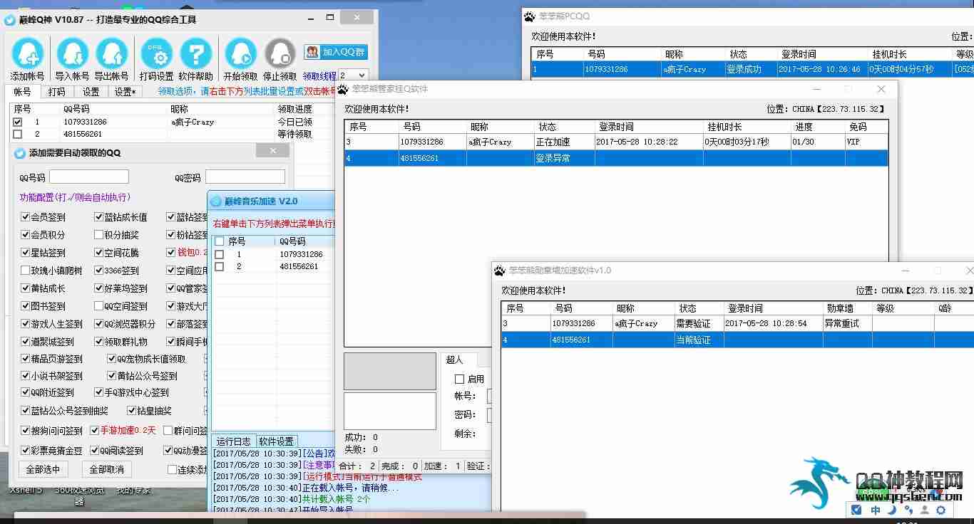Click the 巅峰Q神 title bar bird icon

click(x=9, y=20)
